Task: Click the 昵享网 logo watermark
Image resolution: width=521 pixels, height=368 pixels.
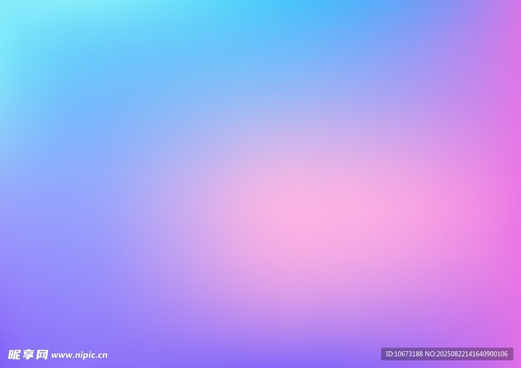Action: pos(28,355)
